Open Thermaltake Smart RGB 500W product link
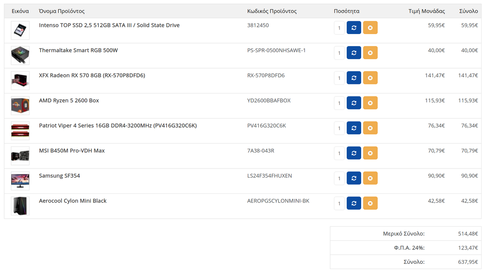This screenshot has height=271, width=485. (x=78, y=50)
